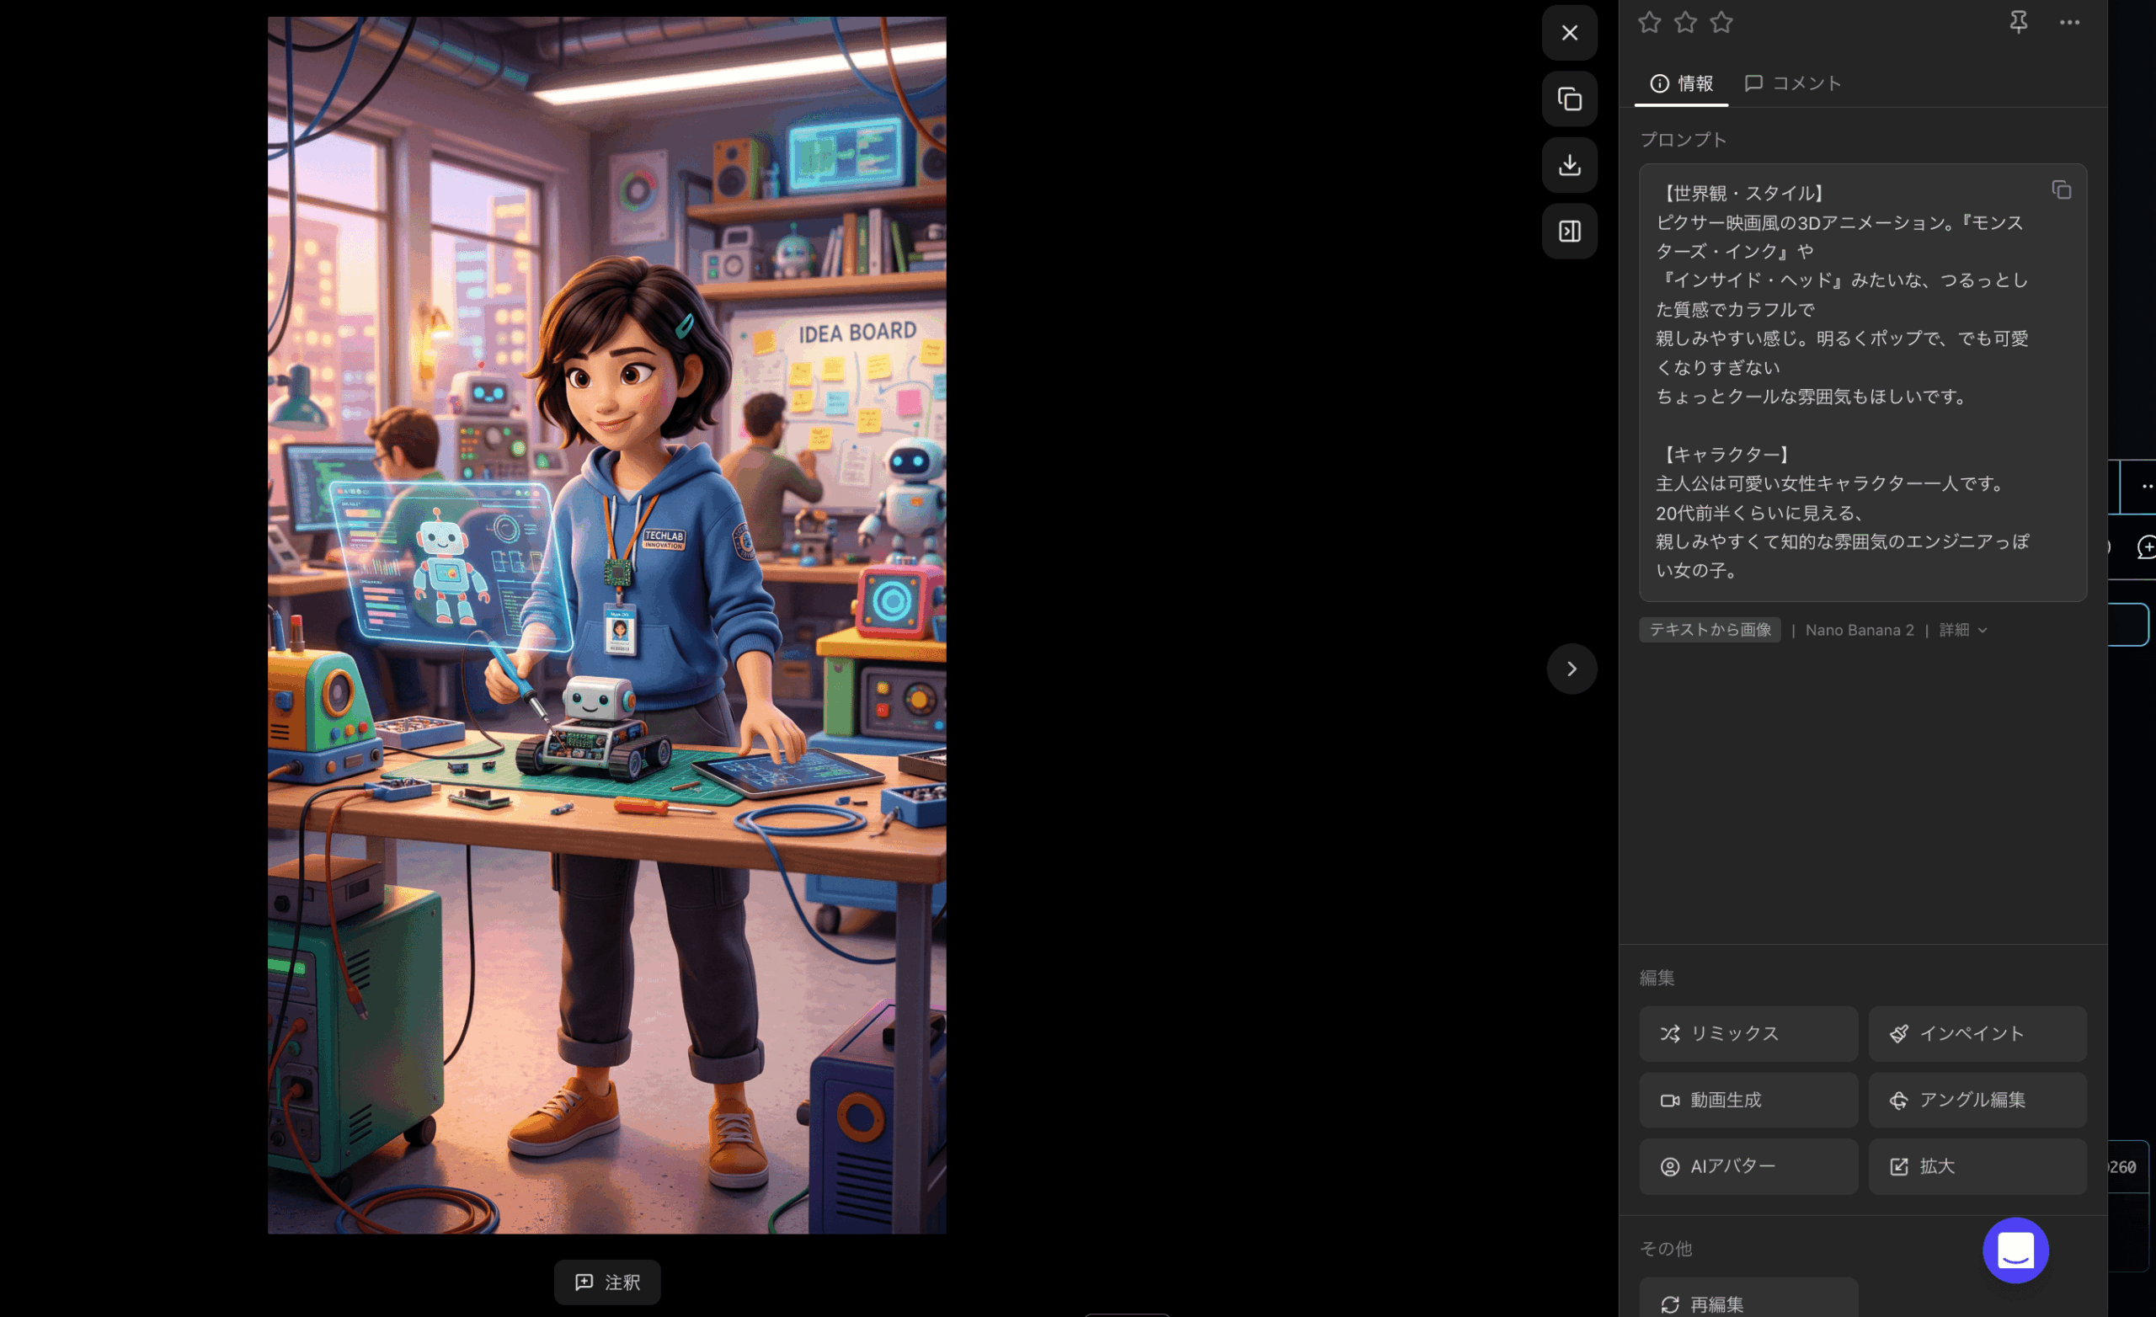This screenshot has width=2156, height=1317.
Task: Rate image with first star
Action: pos(1648,22)
